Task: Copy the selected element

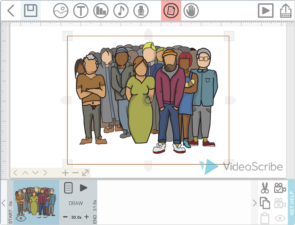Action: point(265,203)
